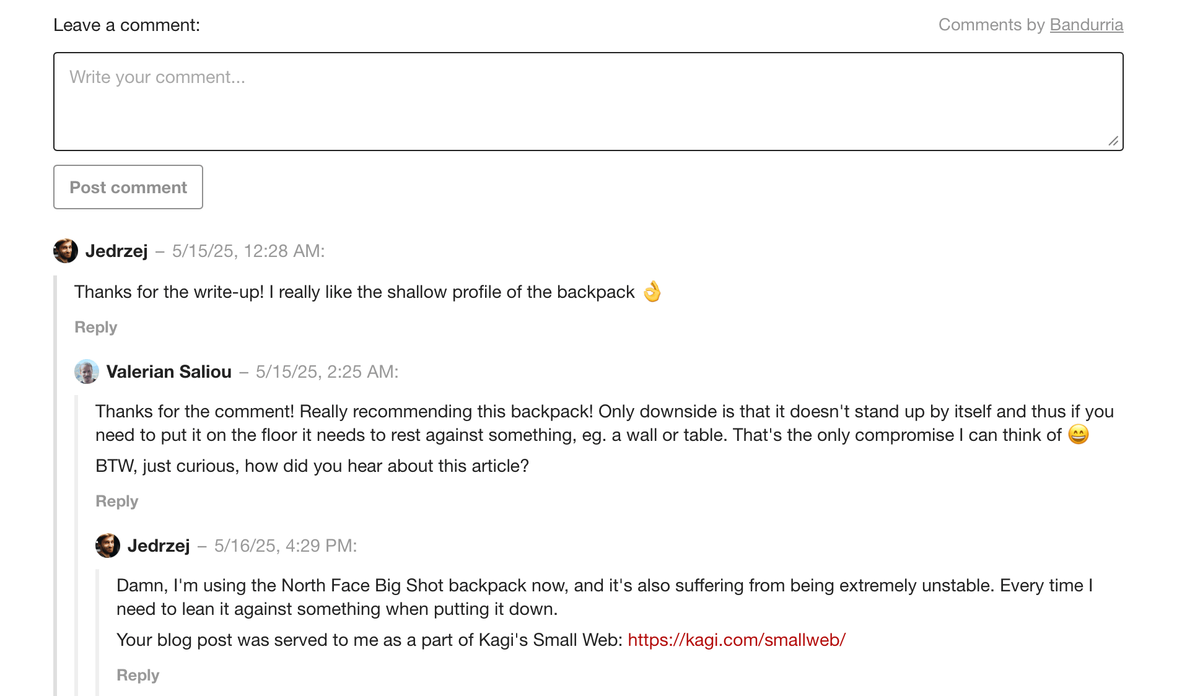Screen dimensions: 1182x696
Task: Open the Bandurria link
Action: (x=1086, y=25)
